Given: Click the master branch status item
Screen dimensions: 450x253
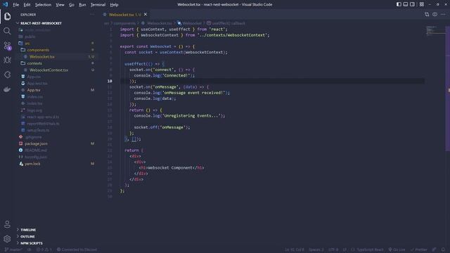Looking at the screenshot, I should [13, 249].
